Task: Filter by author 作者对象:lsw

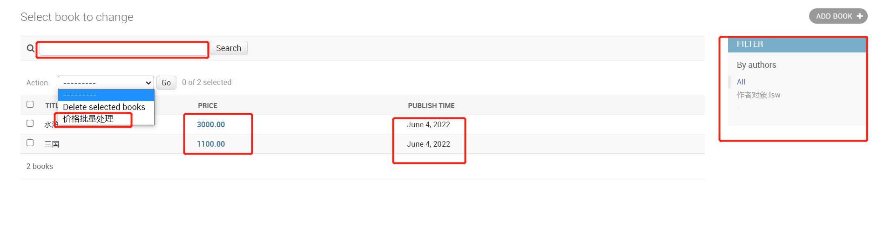Action: (758, 95)
